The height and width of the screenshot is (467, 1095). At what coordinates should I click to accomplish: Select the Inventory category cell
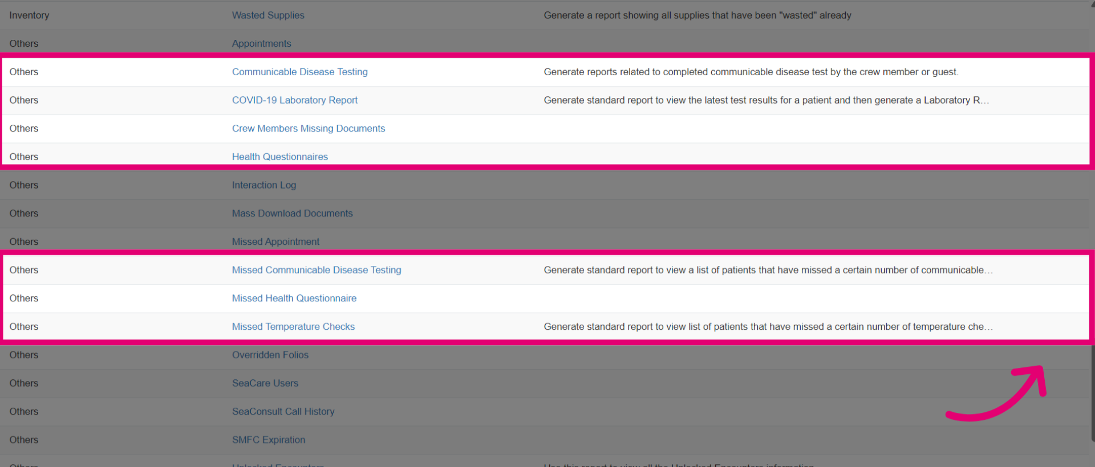(29, 15)
